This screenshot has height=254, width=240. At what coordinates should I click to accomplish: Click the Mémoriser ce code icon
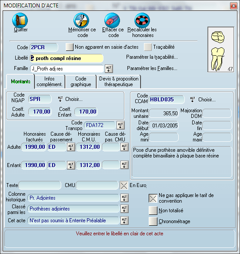[x=81, y=20]
